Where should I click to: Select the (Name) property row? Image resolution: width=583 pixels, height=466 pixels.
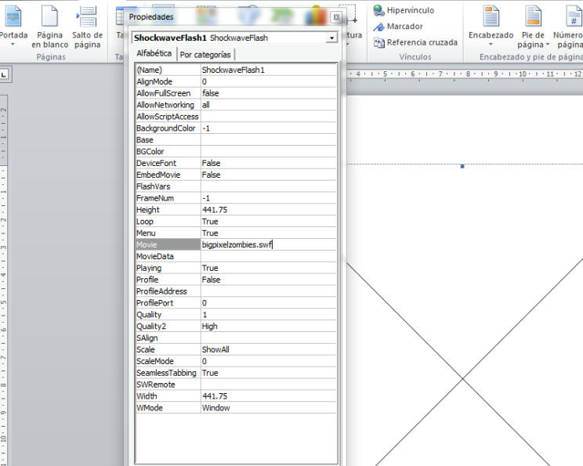[x=236, y=70]
